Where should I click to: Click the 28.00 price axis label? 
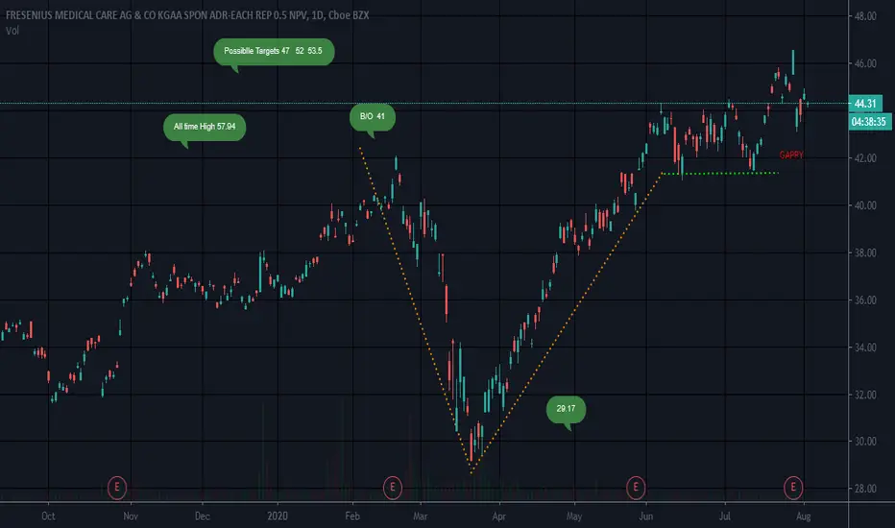tap(864, 489)
